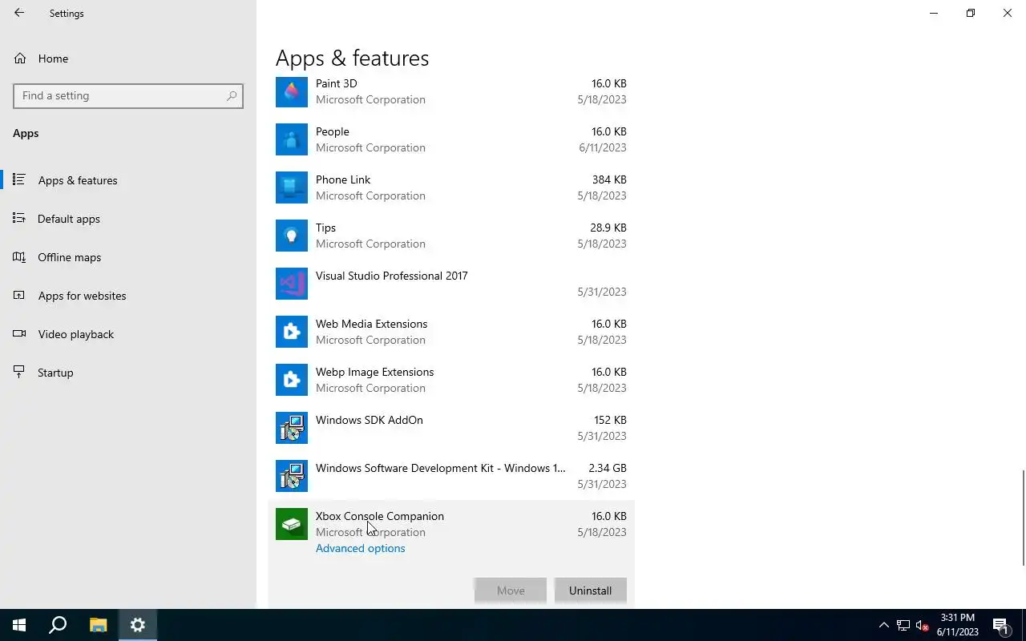Open Startup apps settings page
Image resolution: width=1026 pixels, height=641 pixels.
pyautogui.click(x=128, y=373)
